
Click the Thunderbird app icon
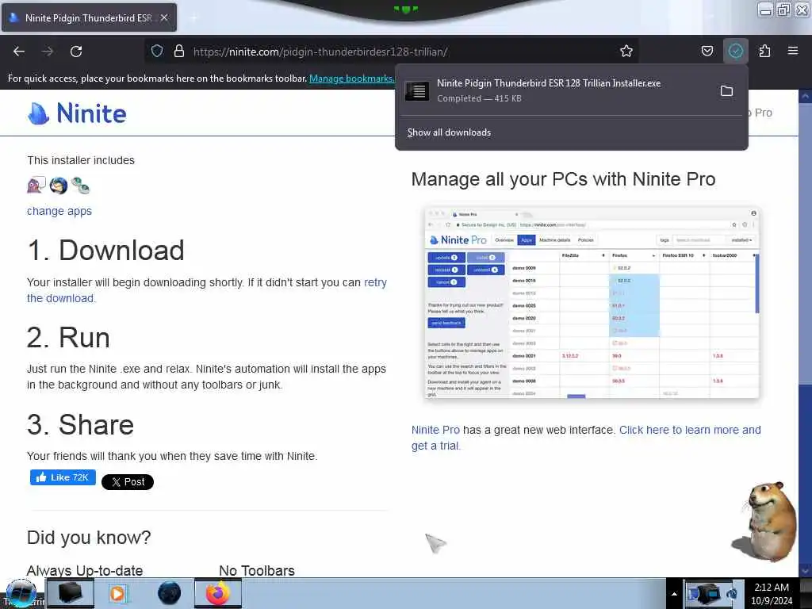59,185
